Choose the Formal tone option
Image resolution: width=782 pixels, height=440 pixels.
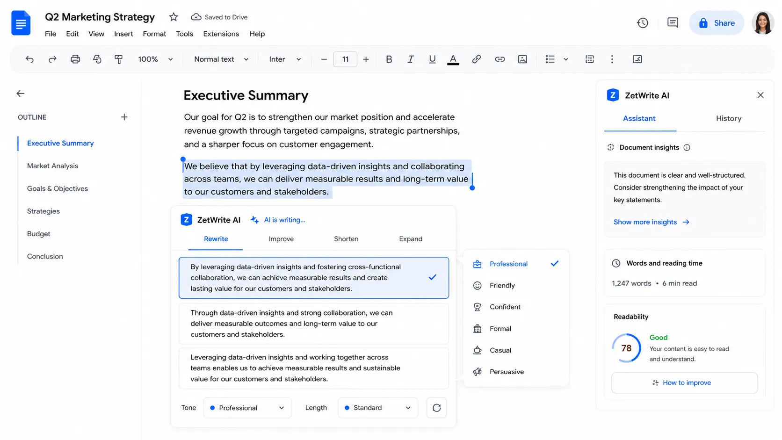tap(516, 329)
